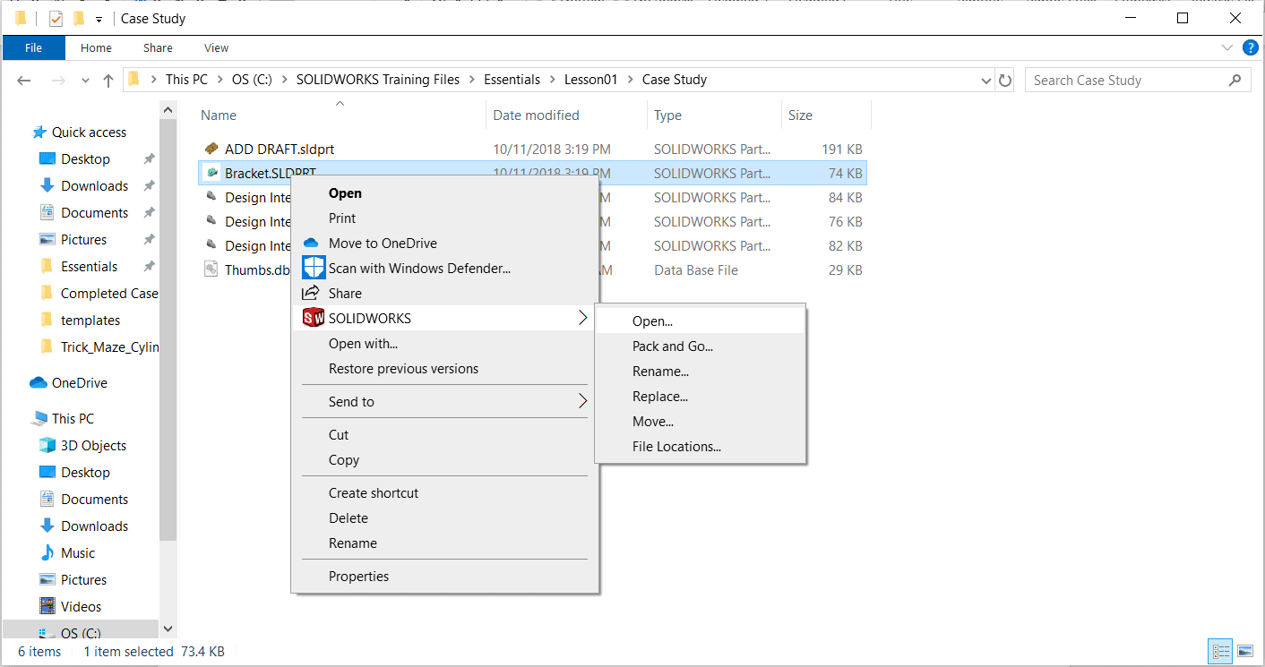Open the File tab
This screenshot has width=1265, height=667.
pyautogui.click(x=34, y=47)
